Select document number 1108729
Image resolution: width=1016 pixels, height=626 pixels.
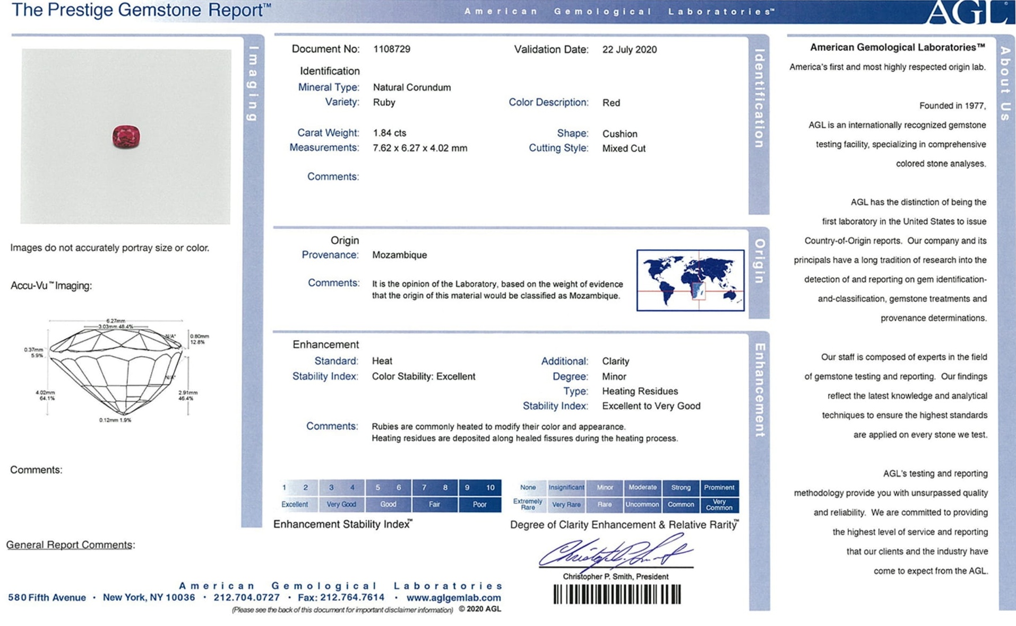point(392,49)
